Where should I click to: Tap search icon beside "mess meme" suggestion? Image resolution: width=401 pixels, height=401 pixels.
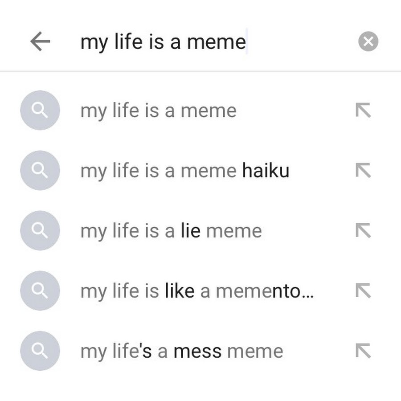point(40,351)
